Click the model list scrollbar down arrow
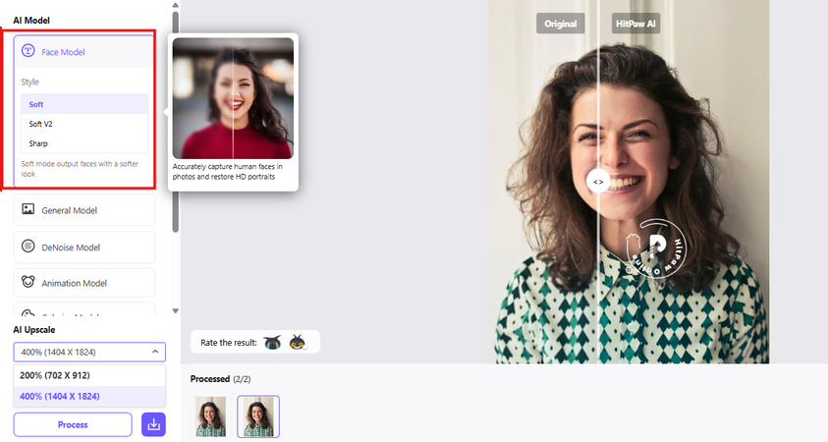This screenshot has width=828, height=442. coord(175,311)
